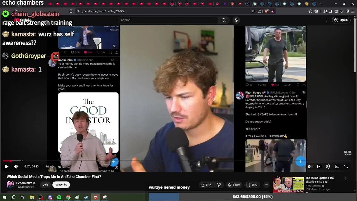
Task: Open Google Chrome from the taskbar
Action: tap(68, 197)
